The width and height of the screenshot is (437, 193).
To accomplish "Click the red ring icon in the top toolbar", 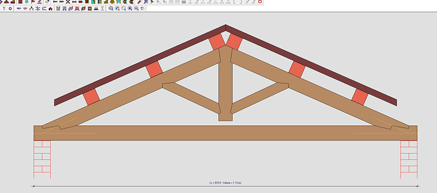I will click(x=260, y=1).
